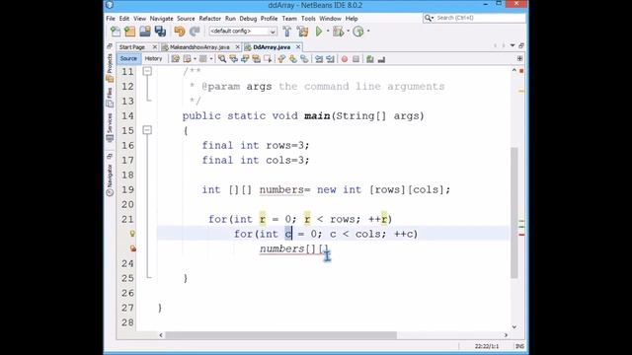The height and width of the screenshot is (355, 632).
Task: Click the Find Selection magnifier icon
Action: [x=222, y=59]
